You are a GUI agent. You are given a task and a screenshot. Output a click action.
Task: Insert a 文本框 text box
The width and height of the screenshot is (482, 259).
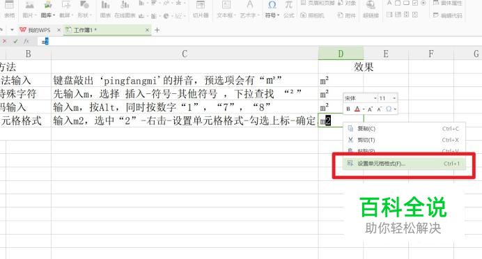(226, 9)
